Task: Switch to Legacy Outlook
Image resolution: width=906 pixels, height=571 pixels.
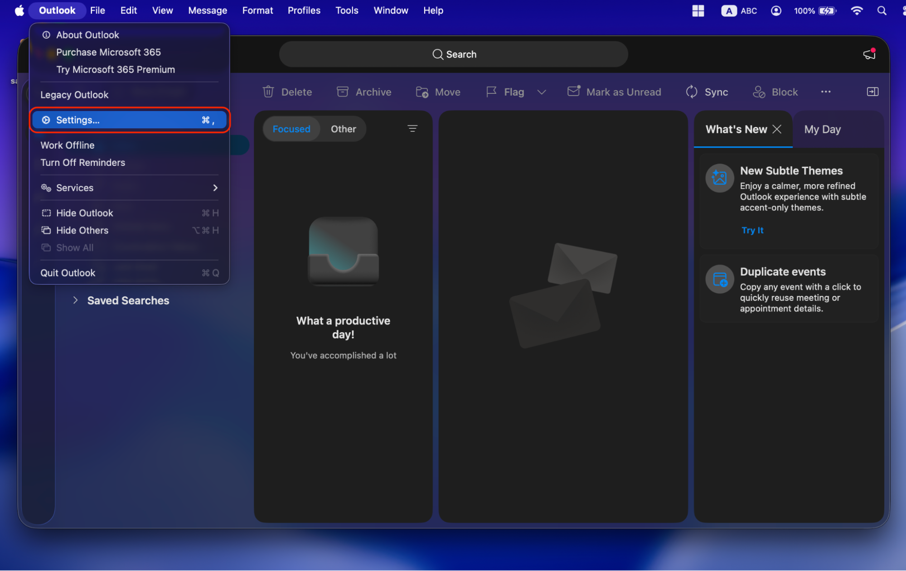Action: pyautogui.click(x=130, y=95)
